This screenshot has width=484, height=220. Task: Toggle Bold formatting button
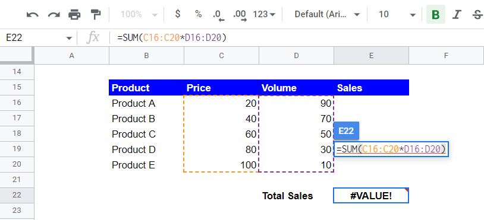435,14
